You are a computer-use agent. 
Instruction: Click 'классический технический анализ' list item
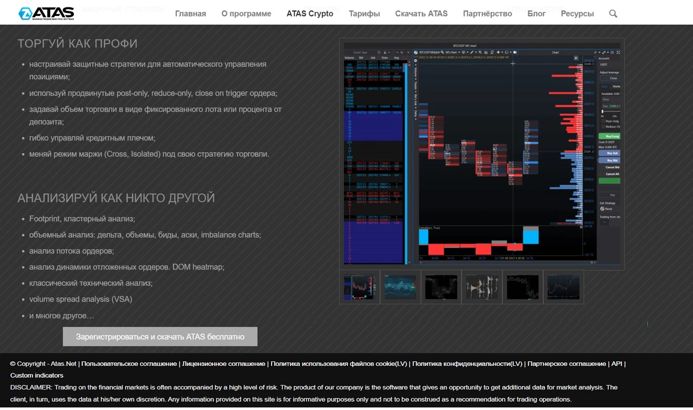pos(91,283)
